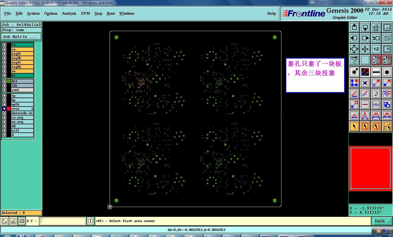The height and width of the screenshot is (237, 393).
Task: Click the X delete feature icon
Action: click(x=365, y=83)
